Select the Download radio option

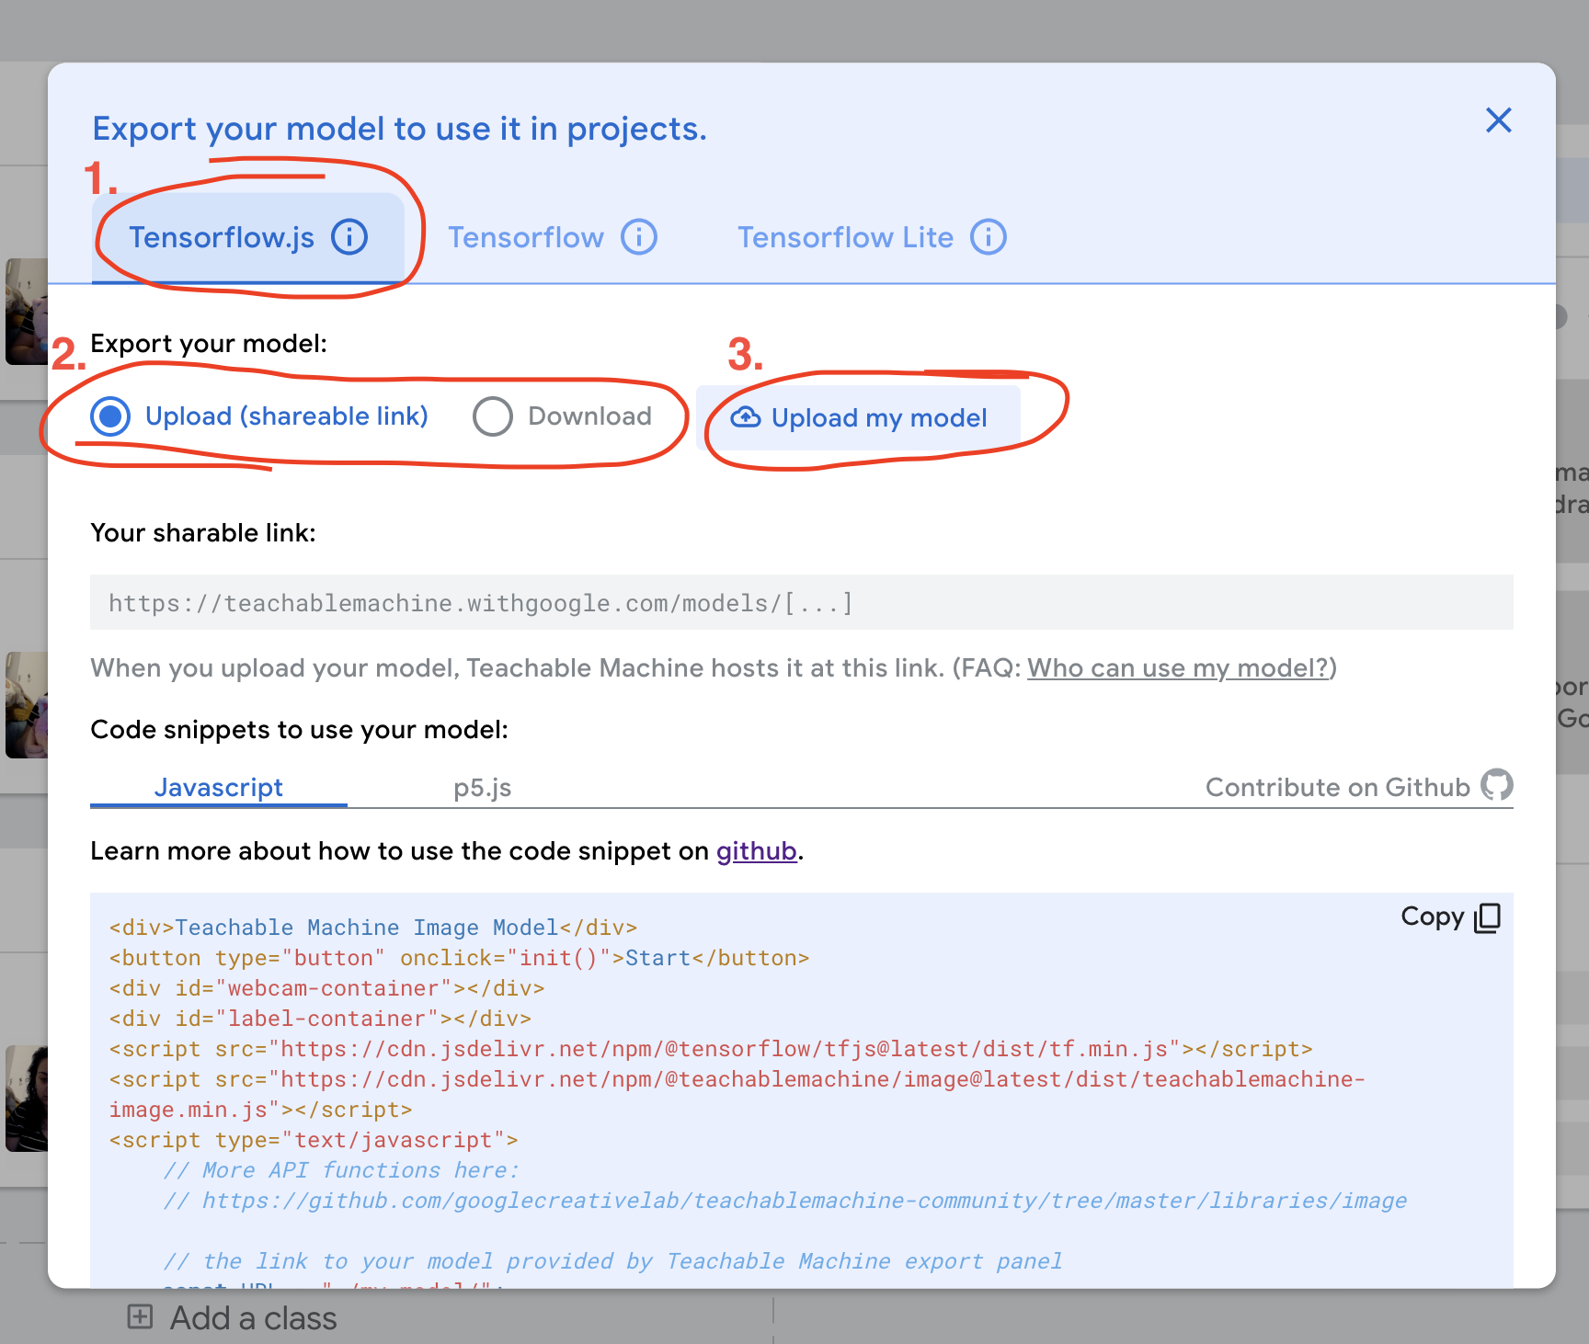coord(562,416)
